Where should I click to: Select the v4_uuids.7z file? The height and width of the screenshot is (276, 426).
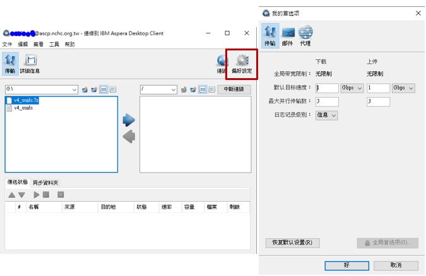pyautogui.click(x=27, y=100)
